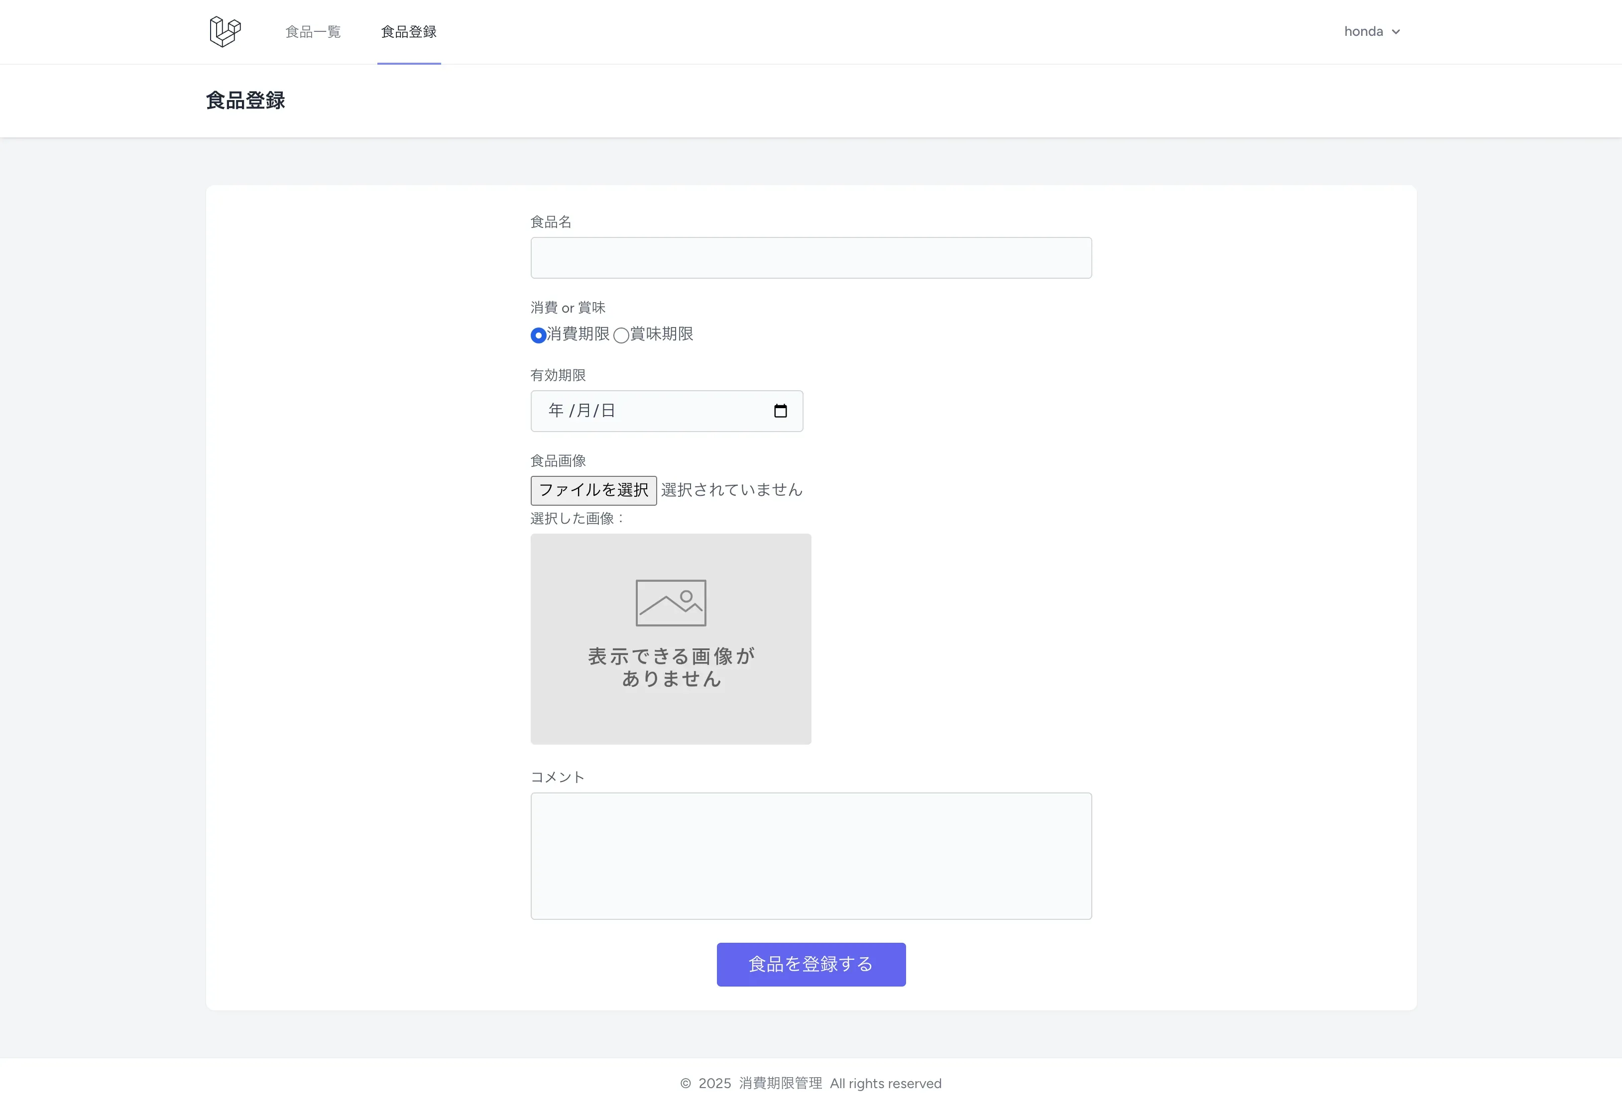Click the ファイルを選択 button

tap(593, 490)
